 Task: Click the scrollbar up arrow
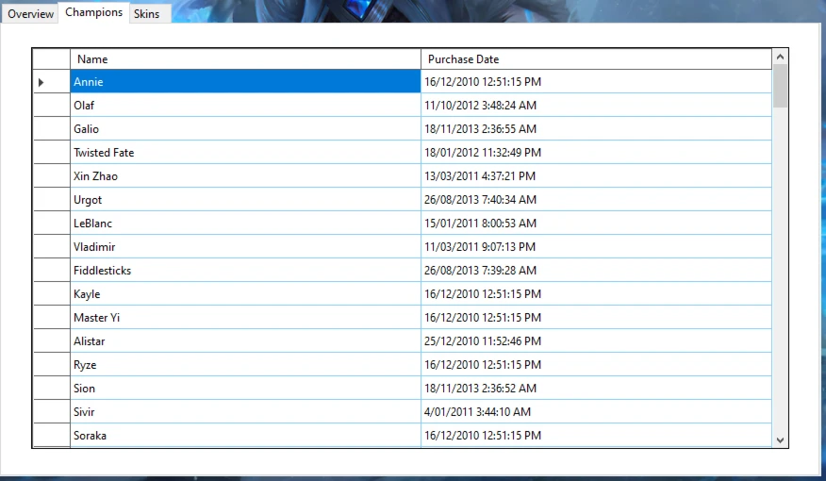pos(780,58)
